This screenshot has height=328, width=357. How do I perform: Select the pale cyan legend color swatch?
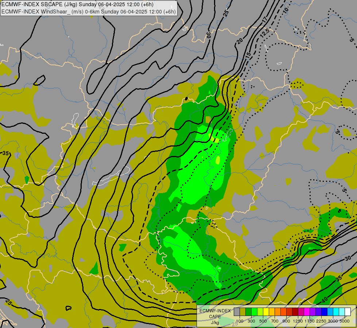pyautogui.click(x=342, y=312)
